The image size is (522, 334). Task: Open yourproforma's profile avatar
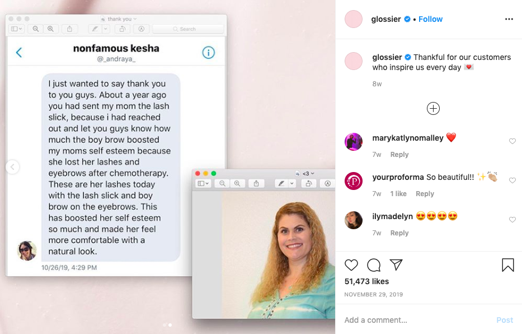(353, 181)
